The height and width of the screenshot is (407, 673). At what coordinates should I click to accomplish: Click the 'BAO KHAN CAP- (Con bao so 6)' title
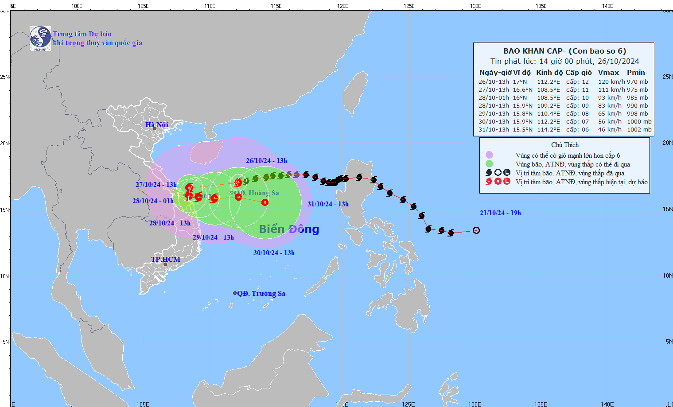click(564, 51)
